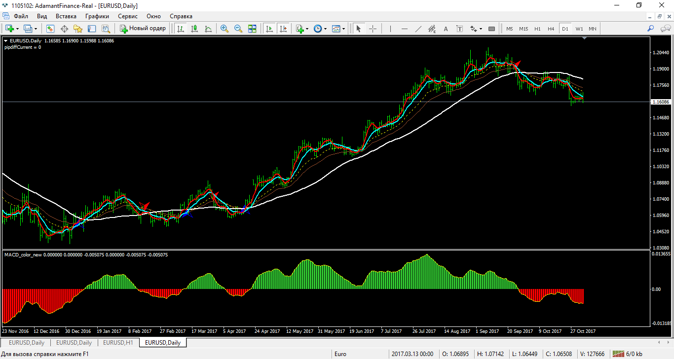Open the Файл menu
This screenshot has height=359, width=674.
(x=21, y=16)
